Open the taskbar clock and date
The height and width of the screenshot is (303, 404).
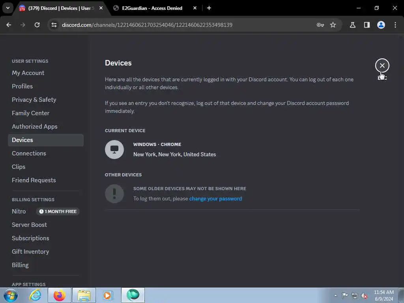pos(383,296)
